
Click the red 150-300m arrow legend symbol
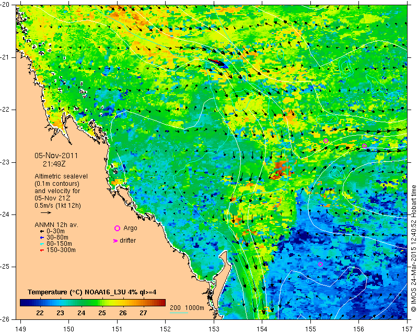[x=42, y=250]
